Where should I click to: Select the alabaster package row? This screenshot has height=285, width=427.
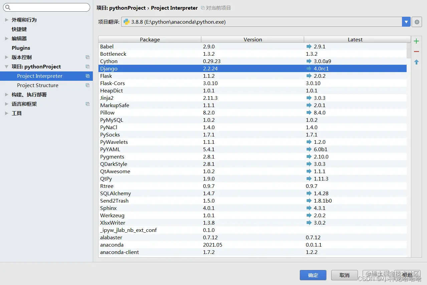pos(252,238)
